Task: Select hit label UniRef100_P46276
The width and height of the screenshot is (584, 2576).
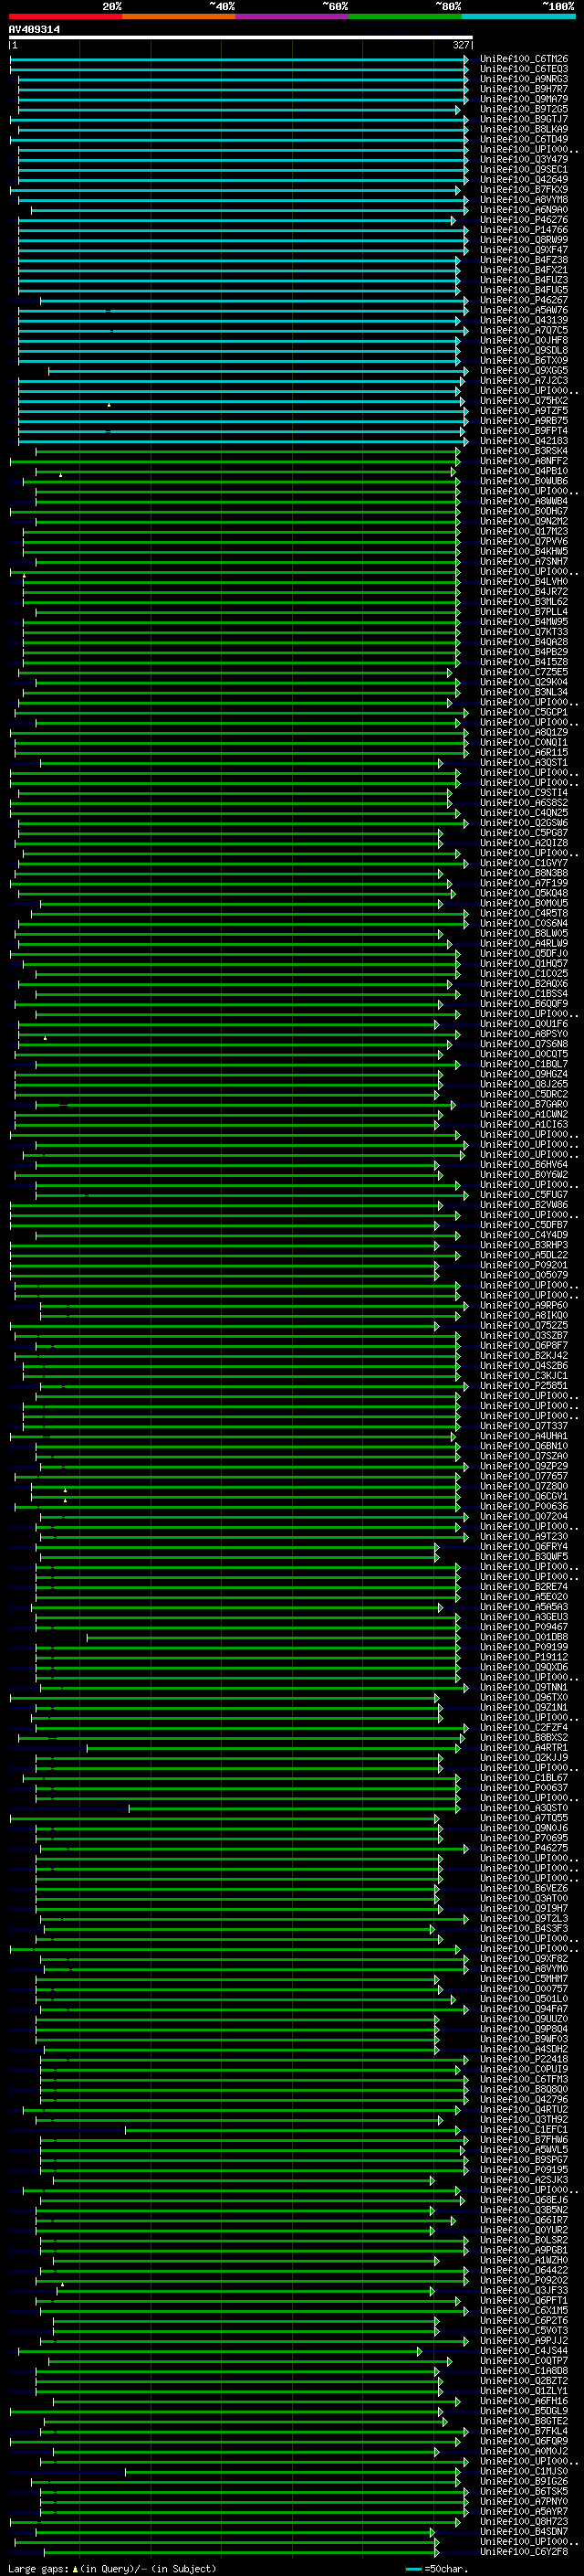Action: click(x=524, y=220)
